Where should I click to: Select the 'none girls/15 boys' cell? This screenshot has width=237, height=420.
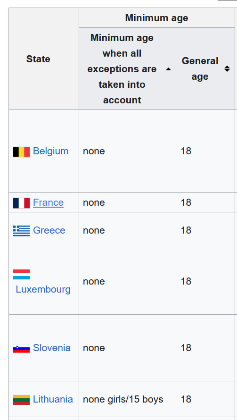tap(127, 399)
